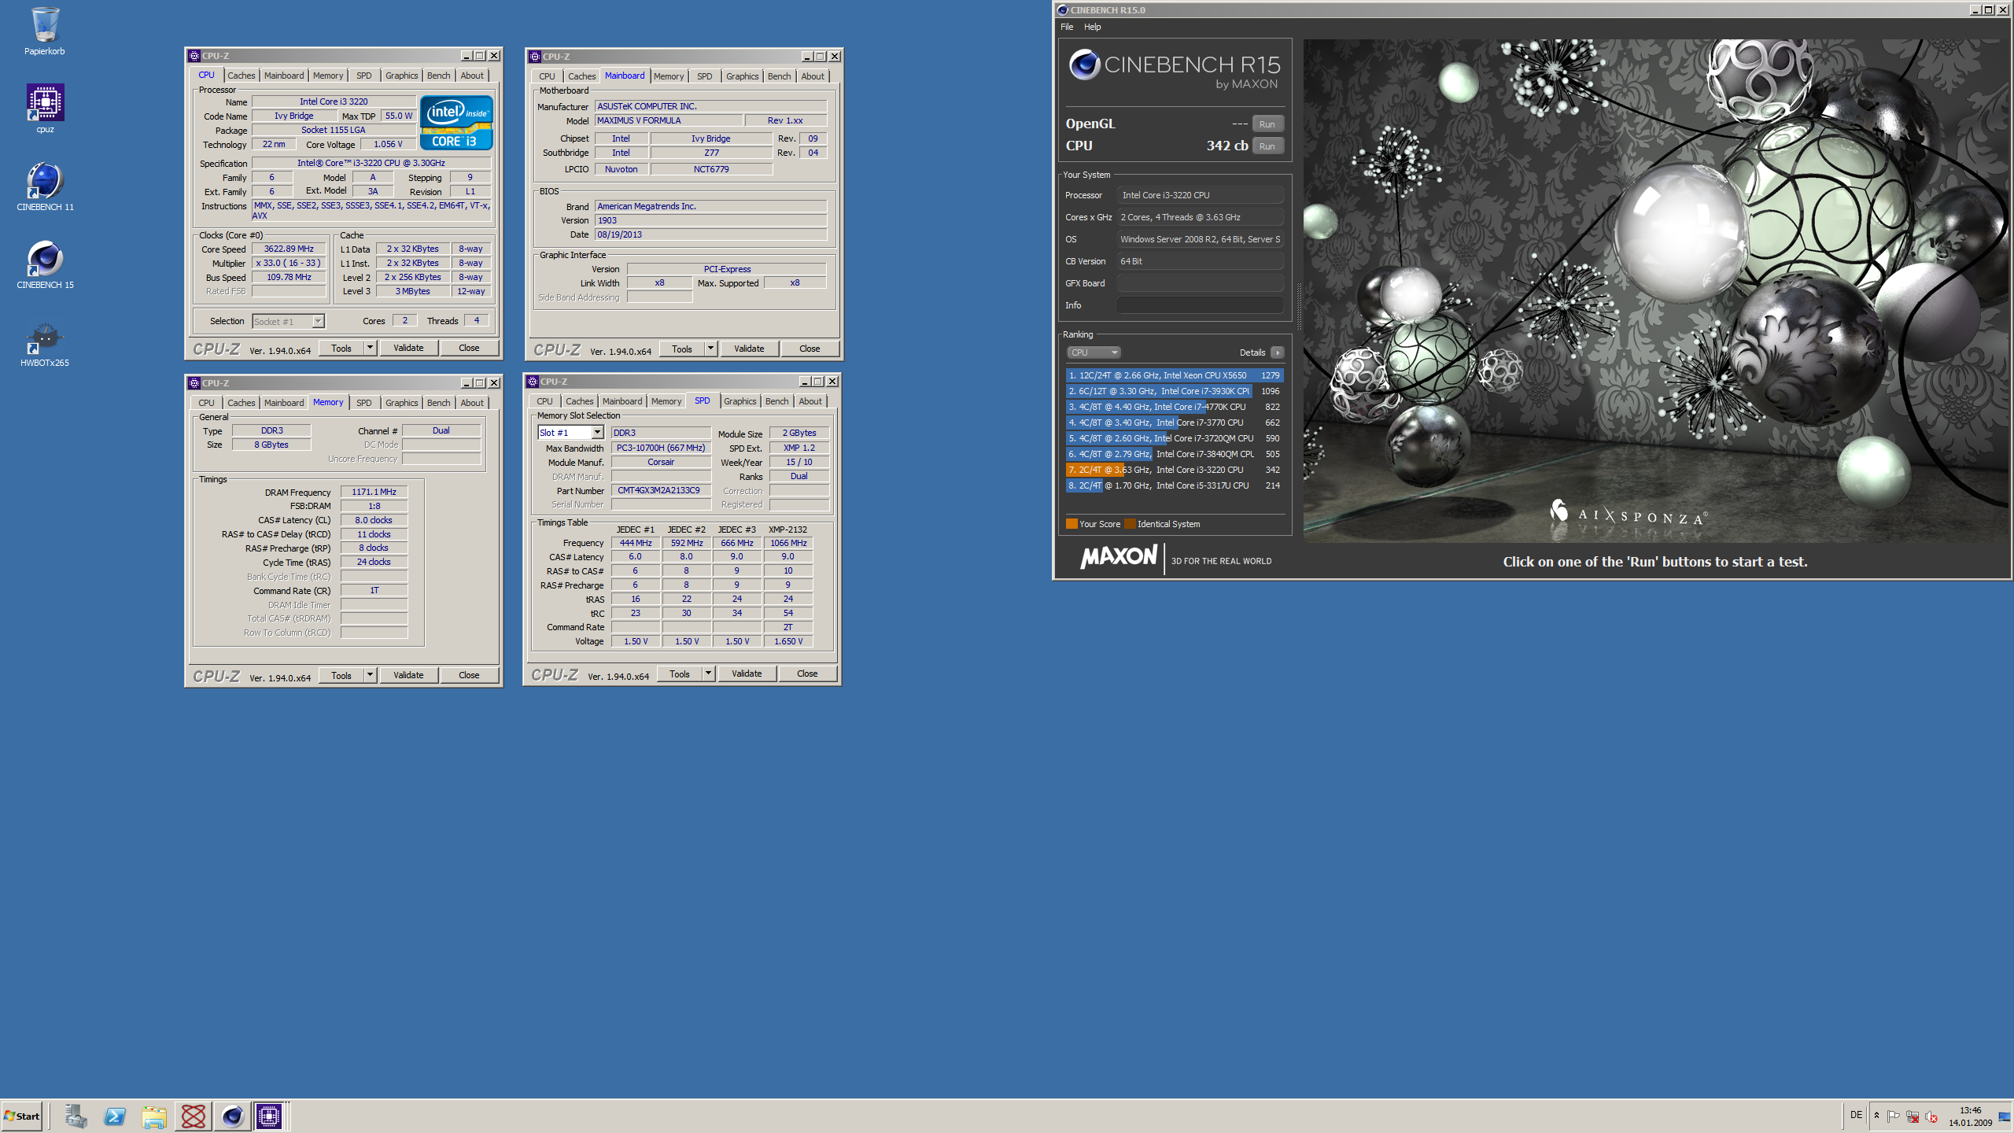Viewport: 2014px width, 1133px height.
Task: Click Tools button in CPU-Z CPU window
Action: click(341, 348)
